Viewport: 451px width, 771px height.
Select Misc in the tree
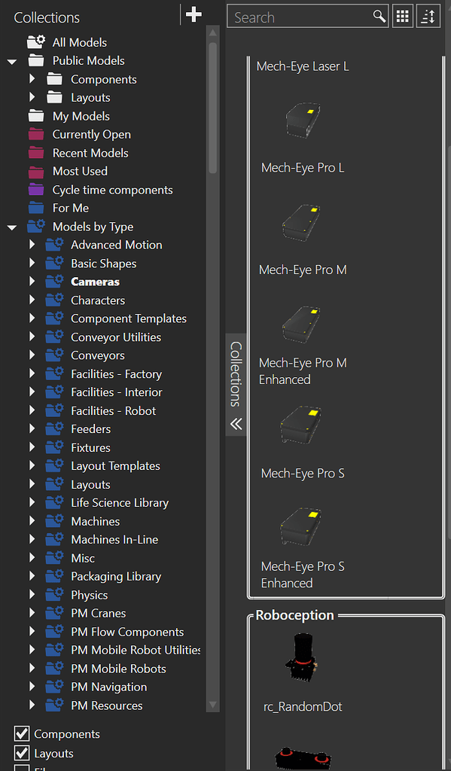(x=83, y=558)
